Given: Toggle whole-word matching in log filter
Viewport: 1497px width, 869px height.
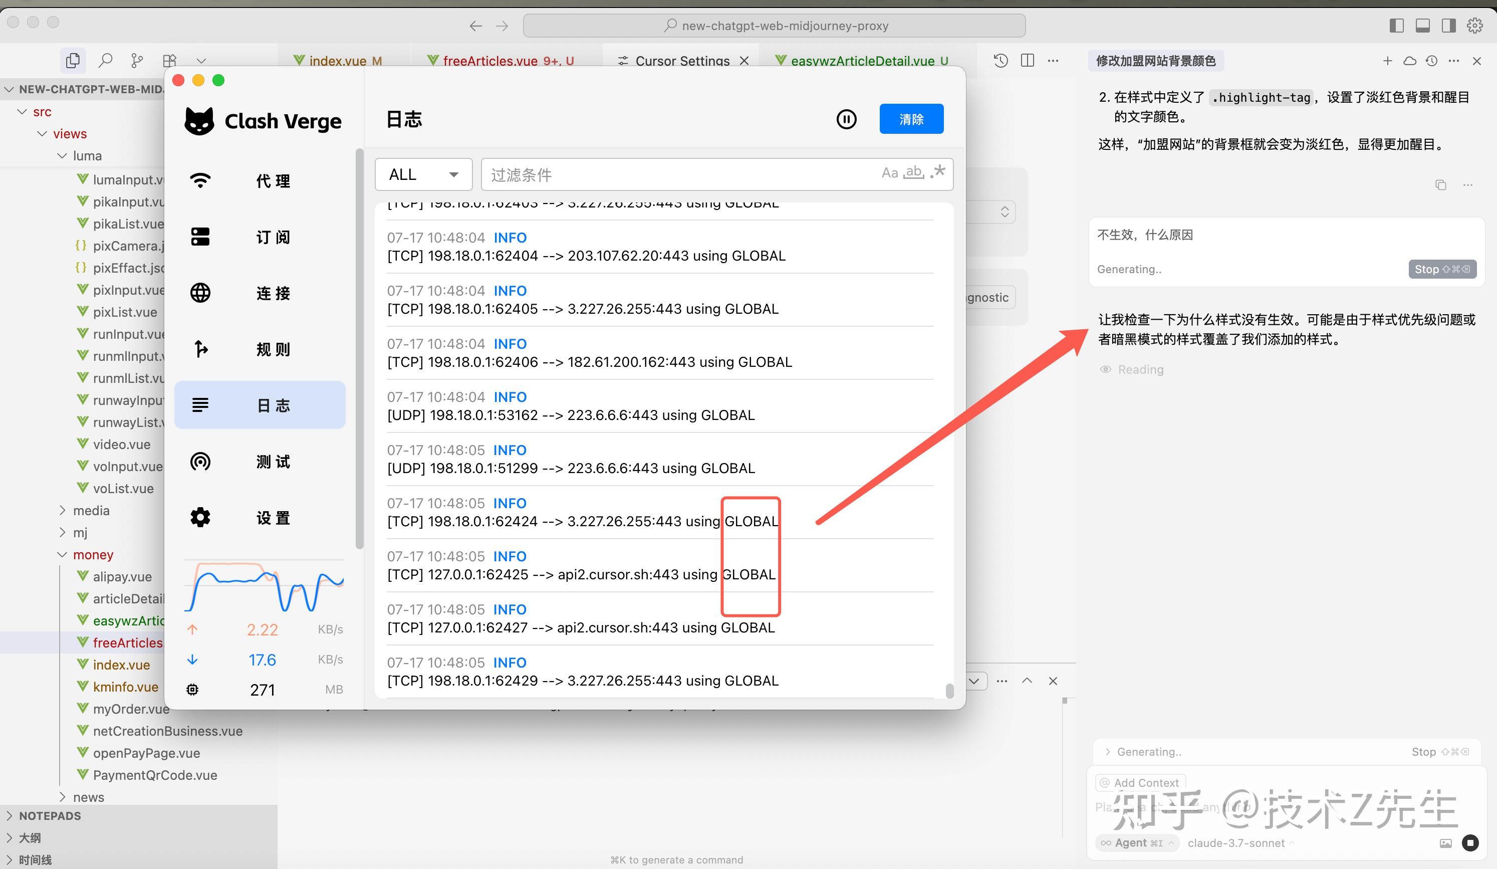Looking at the screenshot, I should coord(913,172).
